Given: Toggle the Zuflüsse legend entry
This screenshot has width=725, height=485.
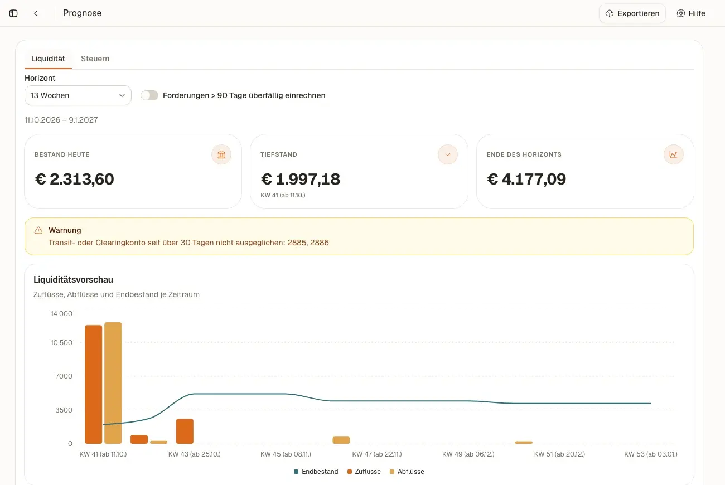Looking at the screenshot, I should (364, 472).
